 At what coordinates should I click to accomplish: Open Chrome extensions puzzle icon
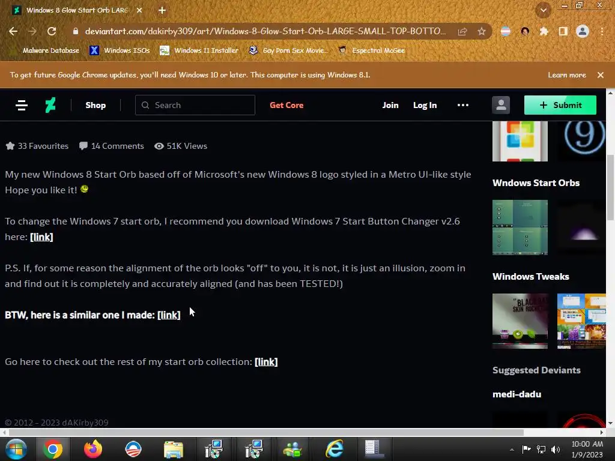544,31
